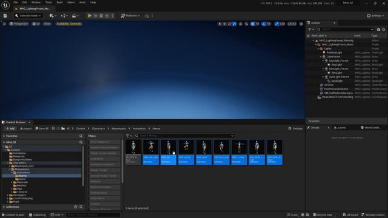Open the Outliner filter dropdown
The width and height of the screenshot is (388, 218).
click(x=310, y=30)
